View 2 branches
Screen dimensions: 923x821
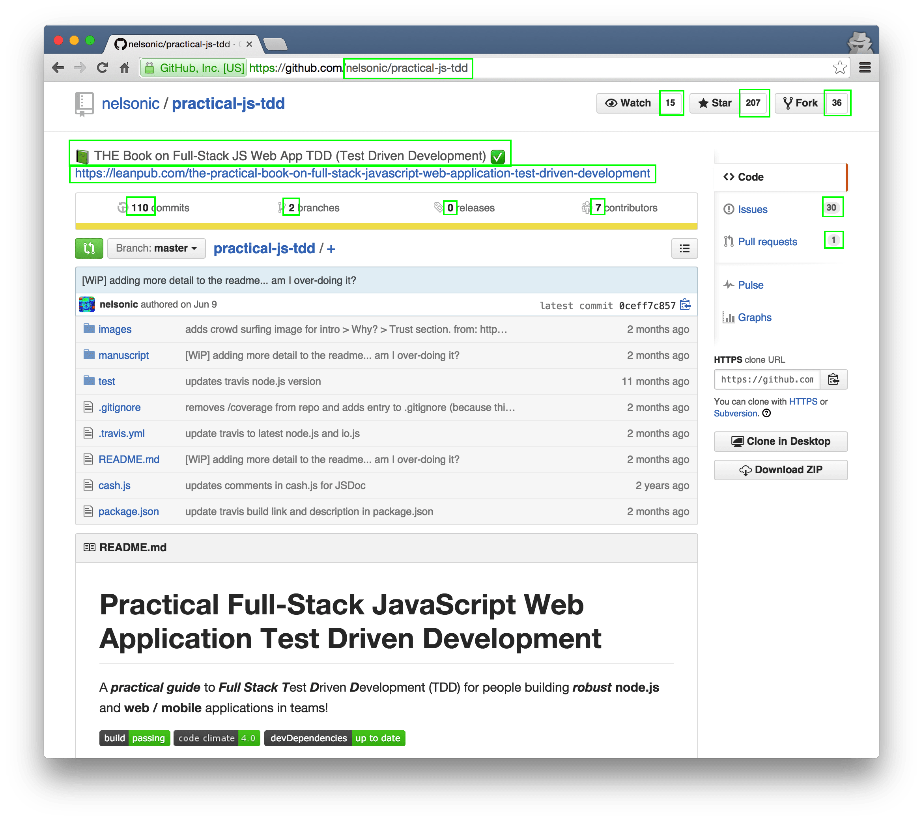pyautogui.click(x=309, y=208)
